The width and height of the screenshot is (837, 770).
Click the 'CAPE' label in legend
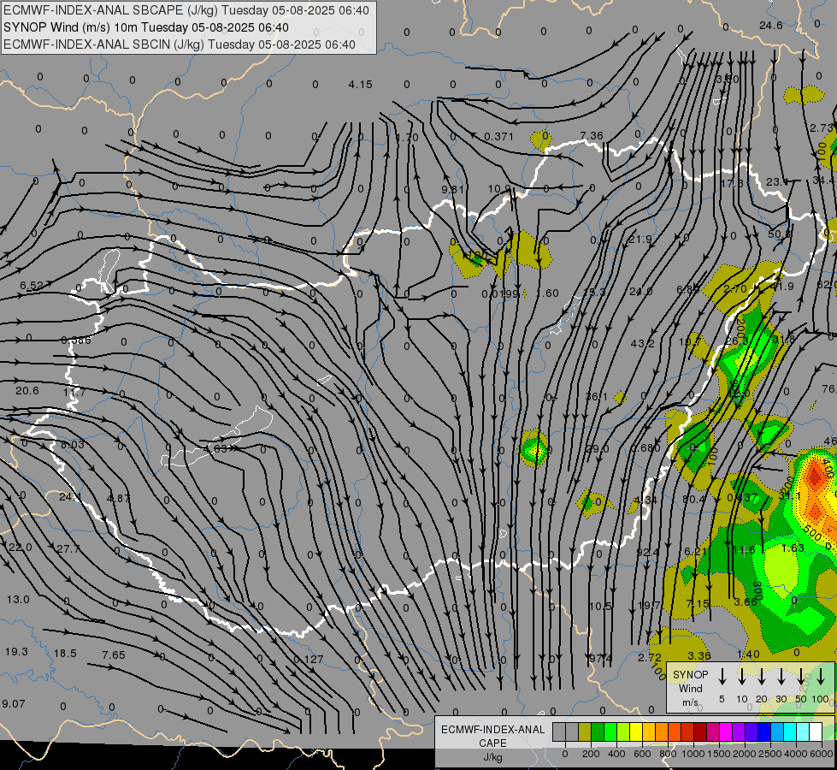click(x=492, y=743)
